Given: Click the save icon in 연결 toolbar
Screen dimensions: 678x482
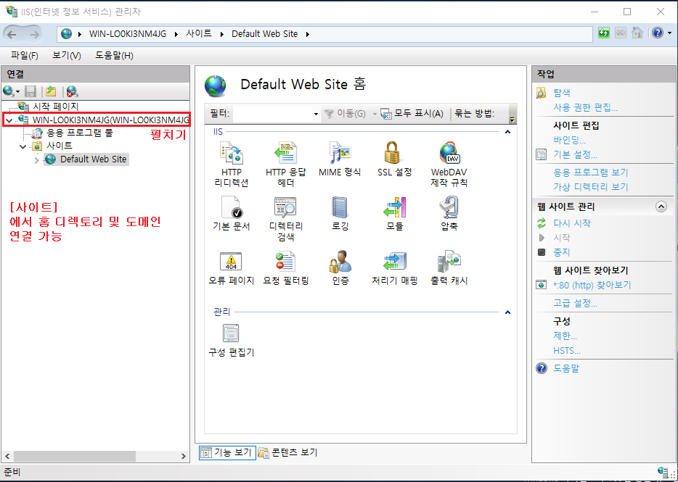Looking at the screenshot, I should coord(30,91).
